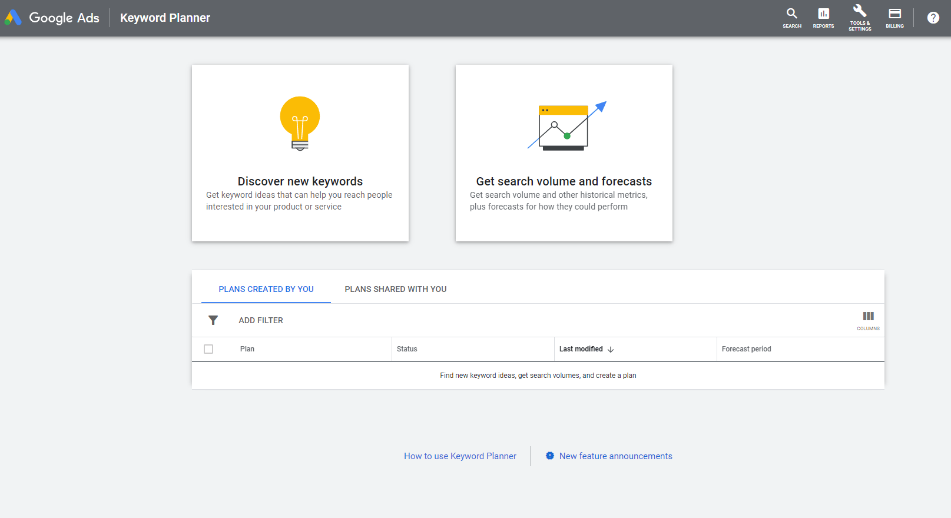Click the funnel filter icon
Image resolution: width=951 pixels, height=518 pixels.
coord(213,320)
